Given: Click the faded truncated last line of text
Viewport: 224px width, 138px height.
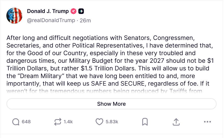Looking at the screenshot, I should 104,91.
